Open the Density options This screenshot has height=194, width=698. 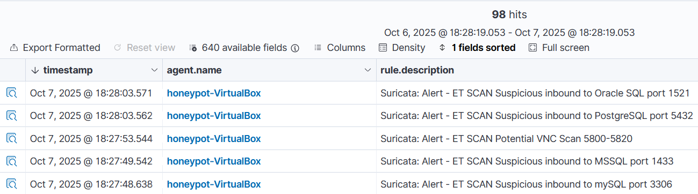(x=402, y=48)
